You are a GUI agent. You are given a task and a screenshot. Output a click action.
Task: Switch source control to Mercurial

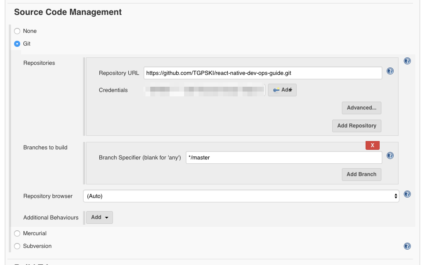pyautogui.click(x=17, y=233)
